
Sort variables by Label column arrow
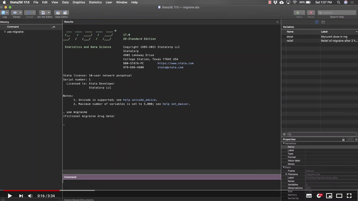(356, 31)
